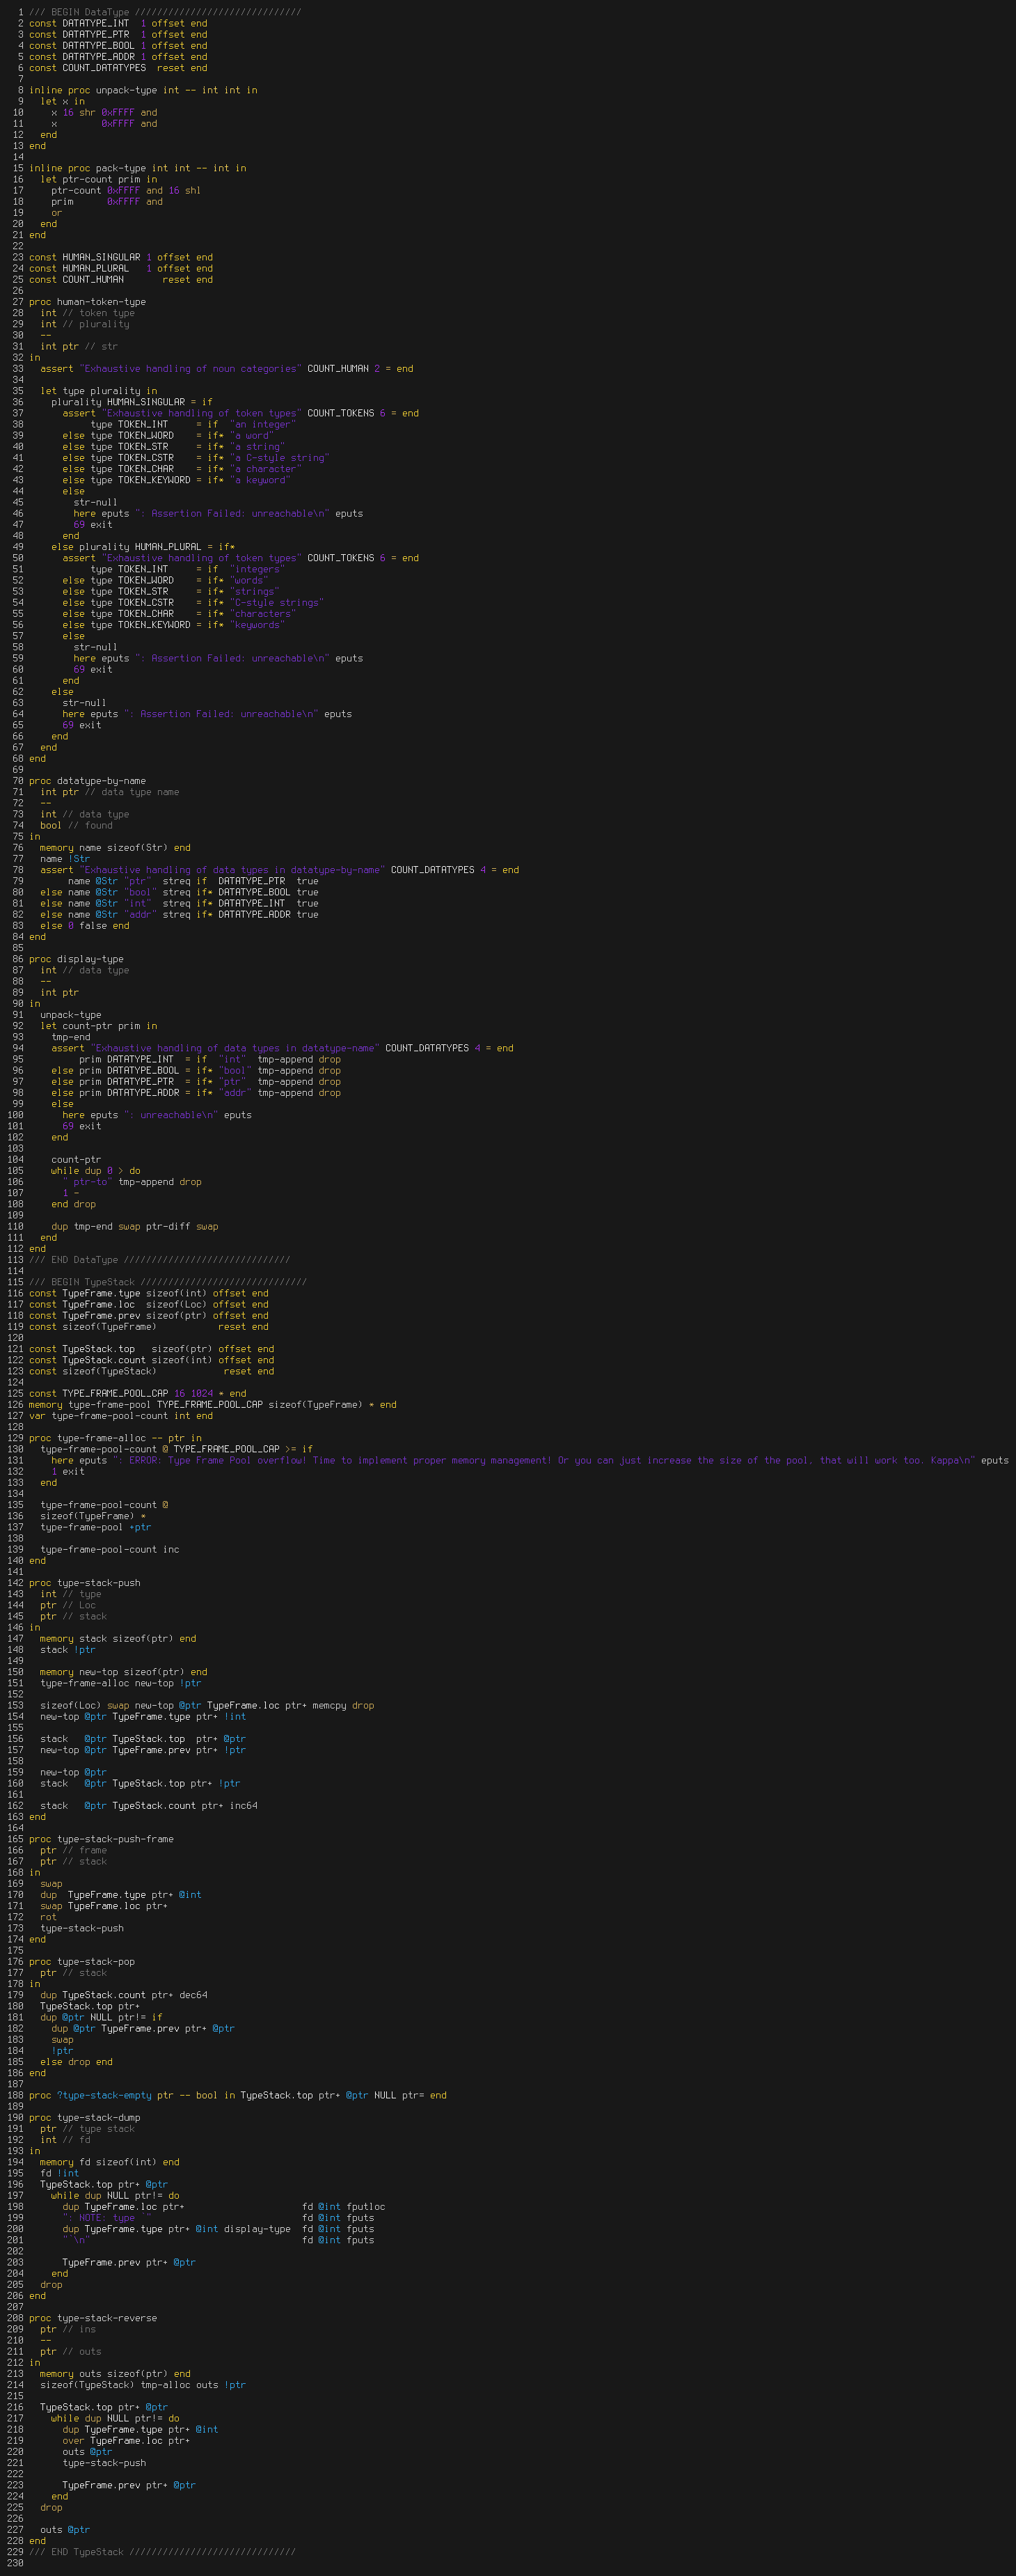
Task: Click the '/// BEGIN TypeStack' comment line
Action: (168, 1282)
